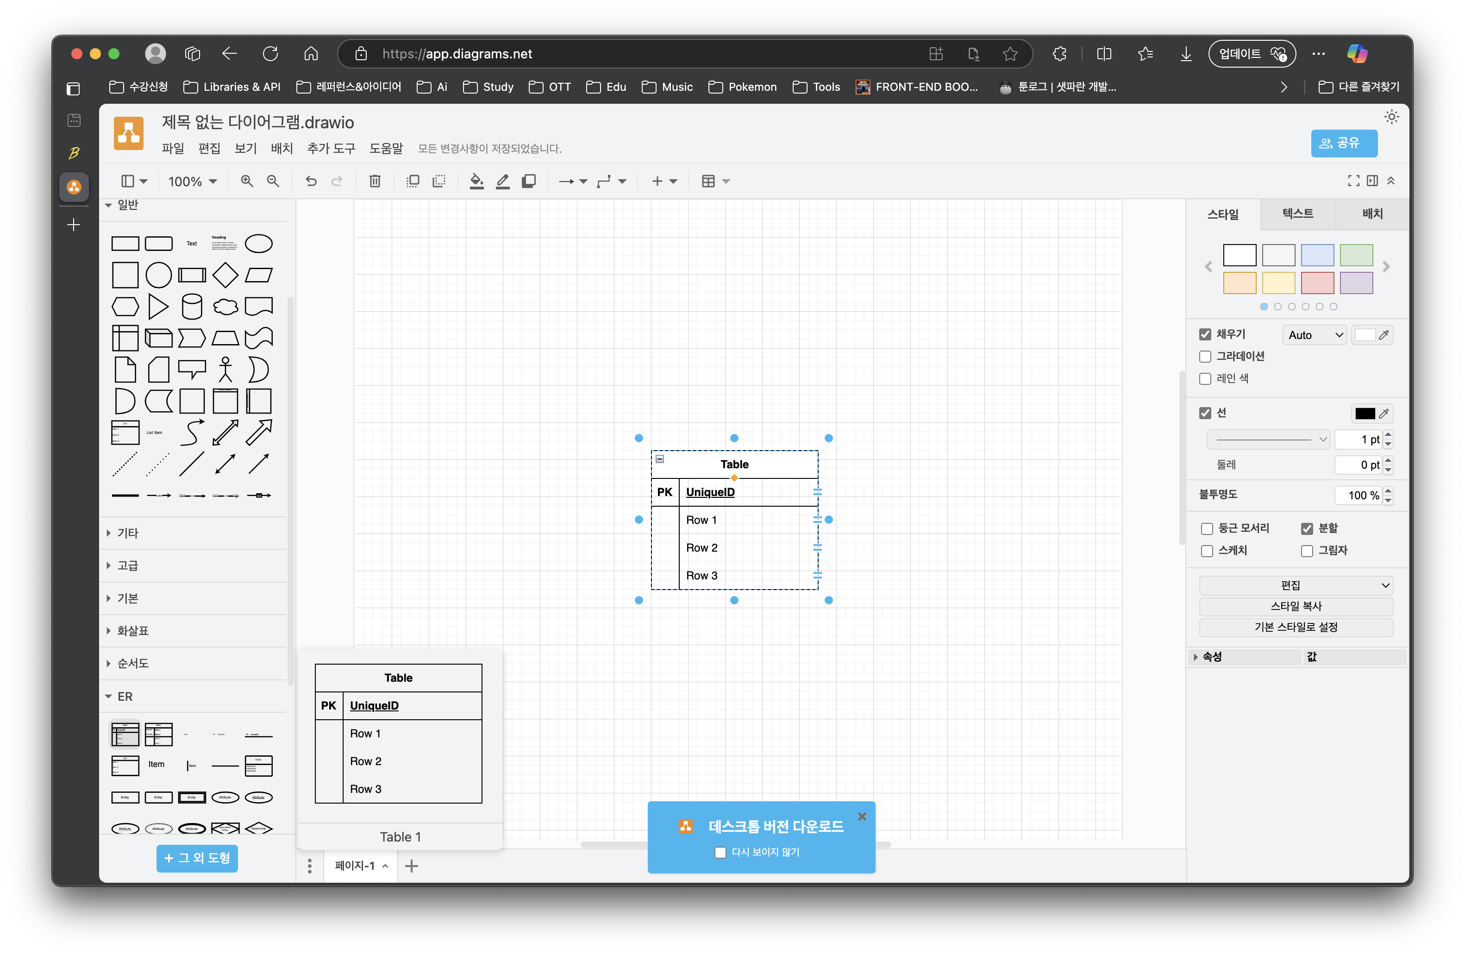
Task: Open the 추가 도구 menu
Action: 331,148
